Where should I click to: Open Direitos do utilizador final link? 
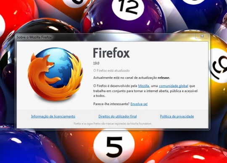tap(118, 116)
